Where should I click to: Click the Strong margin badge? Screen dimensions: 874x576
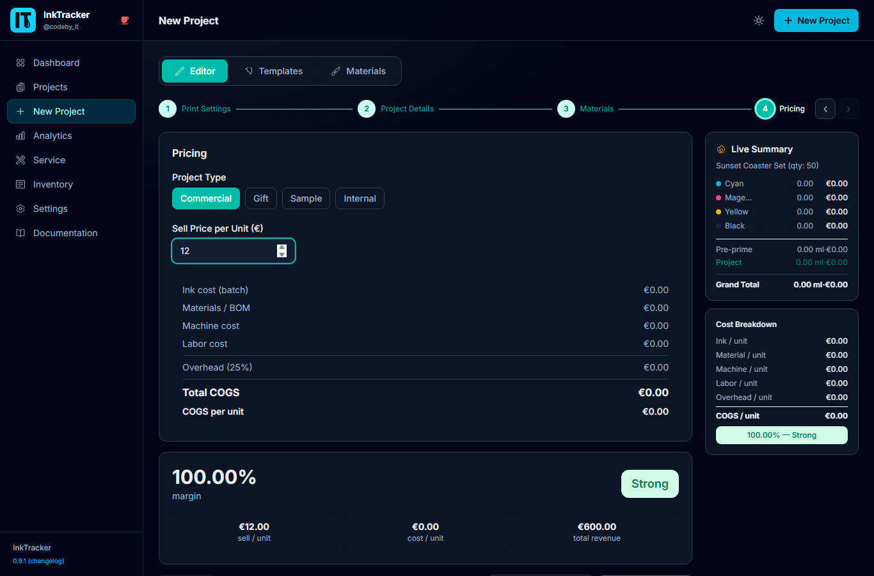[650, 484]
